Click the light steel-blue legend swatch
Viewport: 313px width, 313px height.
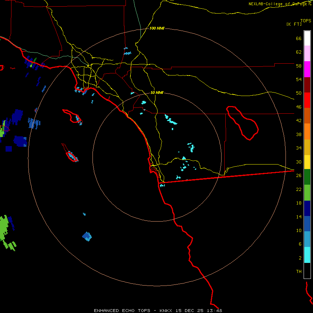tap(307, 239)
